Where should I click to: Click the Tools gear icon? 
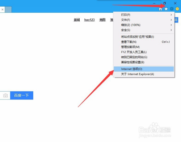click(172, 9)
